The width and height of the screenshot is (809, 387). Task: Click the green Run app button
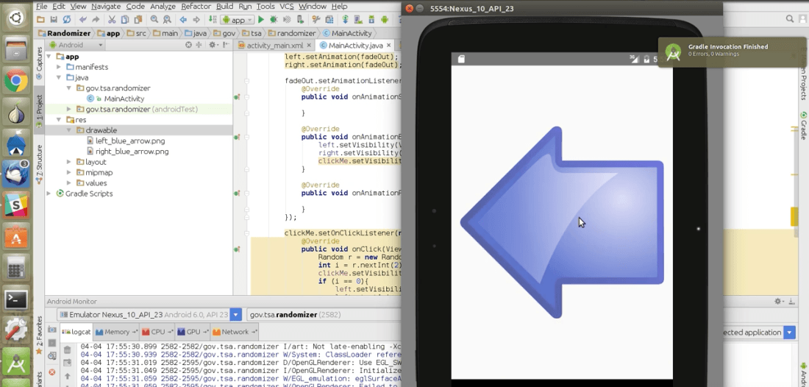(261, 20)
